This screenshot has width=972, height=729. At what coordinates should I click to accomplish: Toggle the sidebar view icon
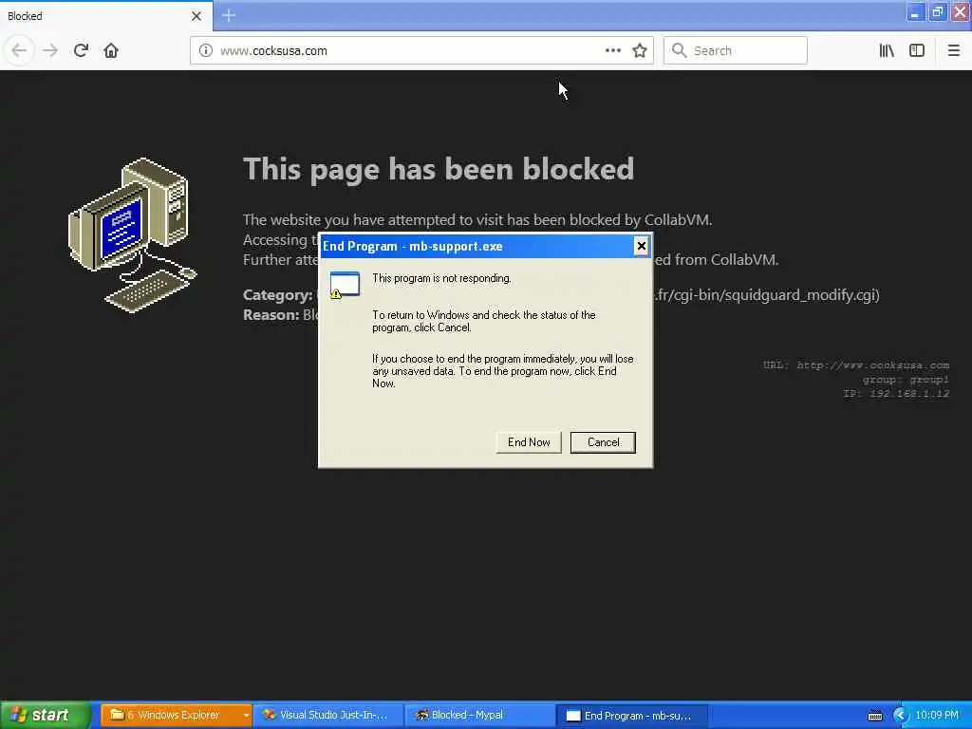coord(917,50)
